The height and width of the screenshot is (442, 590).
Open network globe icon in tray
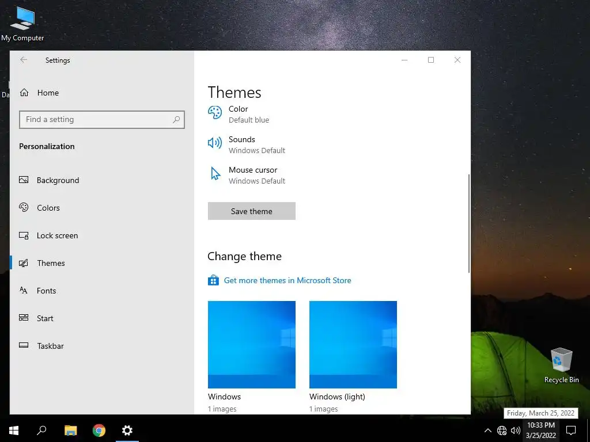pos(502,430)
